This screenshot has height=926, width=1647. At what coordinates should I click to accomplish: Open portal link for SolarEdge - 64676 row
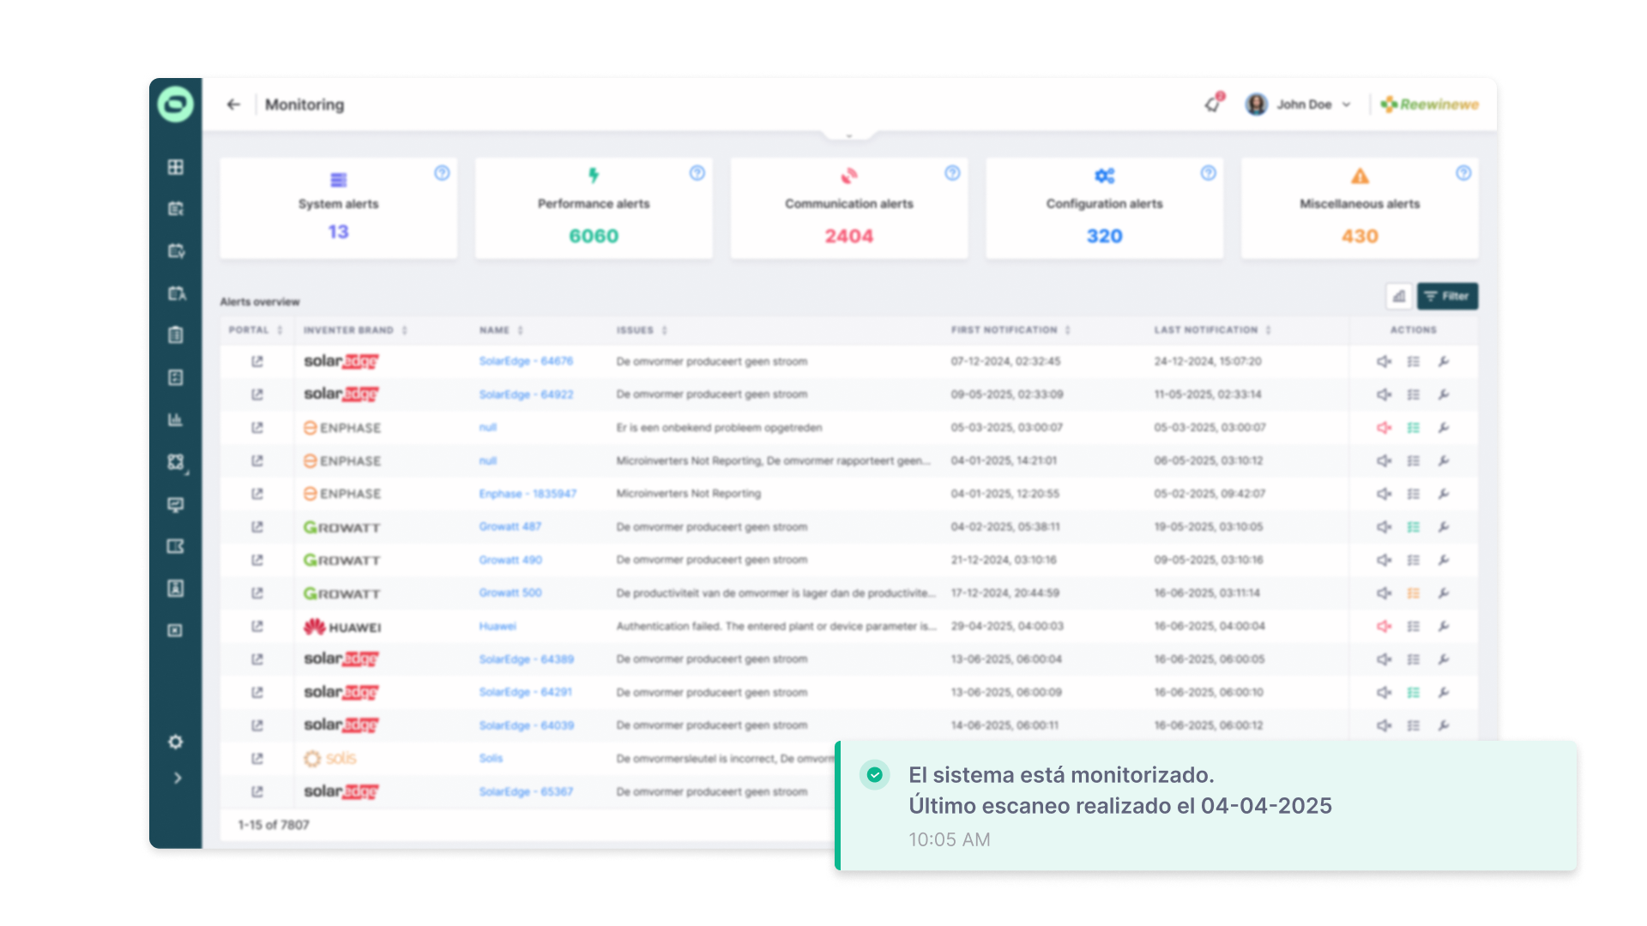256,362
